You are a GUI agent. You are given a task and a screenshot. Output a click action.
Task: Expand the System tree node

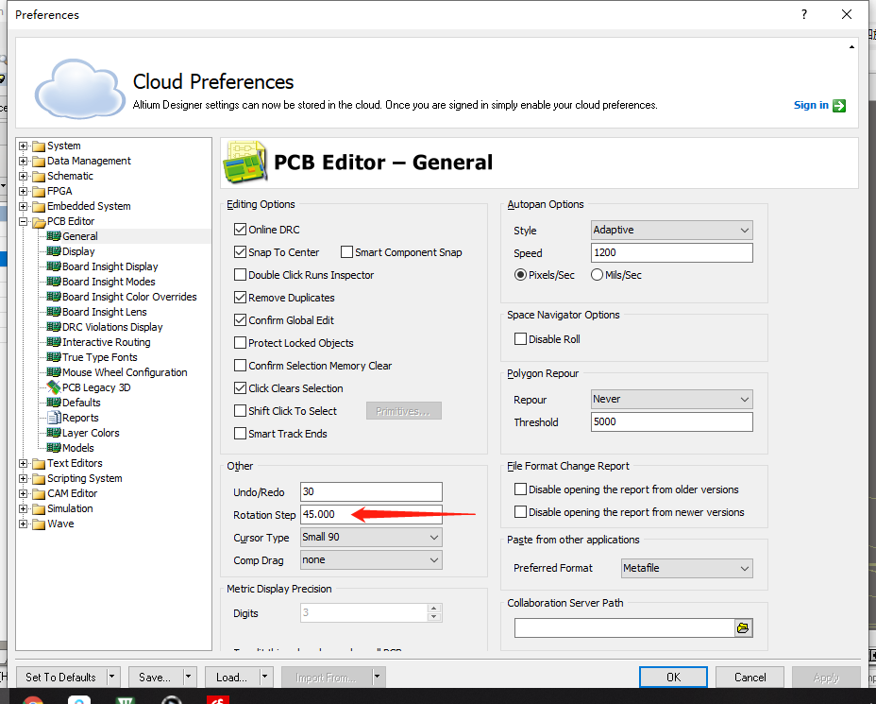(x=23, y=146)
